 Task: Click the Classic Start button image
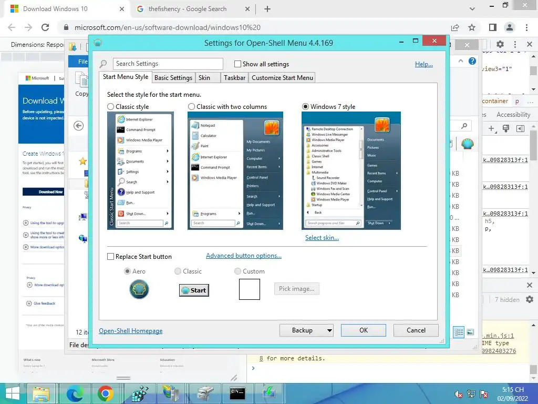pos(194,290)
